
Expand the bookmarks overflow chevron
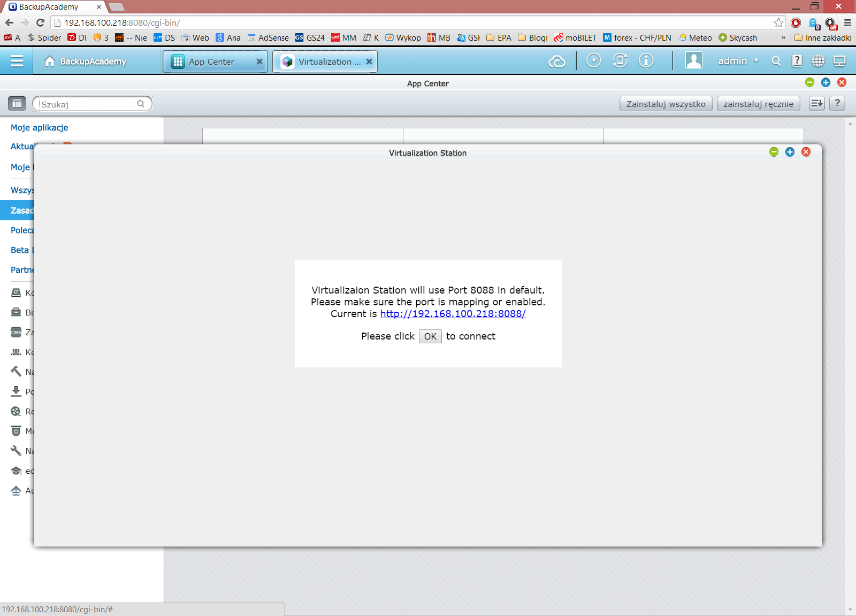[783, 37]
